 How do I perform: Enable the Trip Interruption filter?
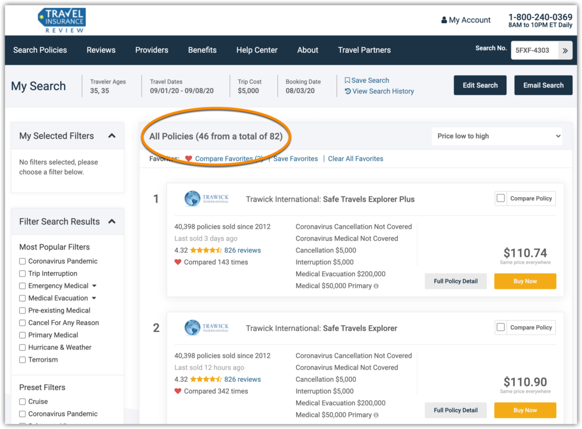click(x=23, y=273)
